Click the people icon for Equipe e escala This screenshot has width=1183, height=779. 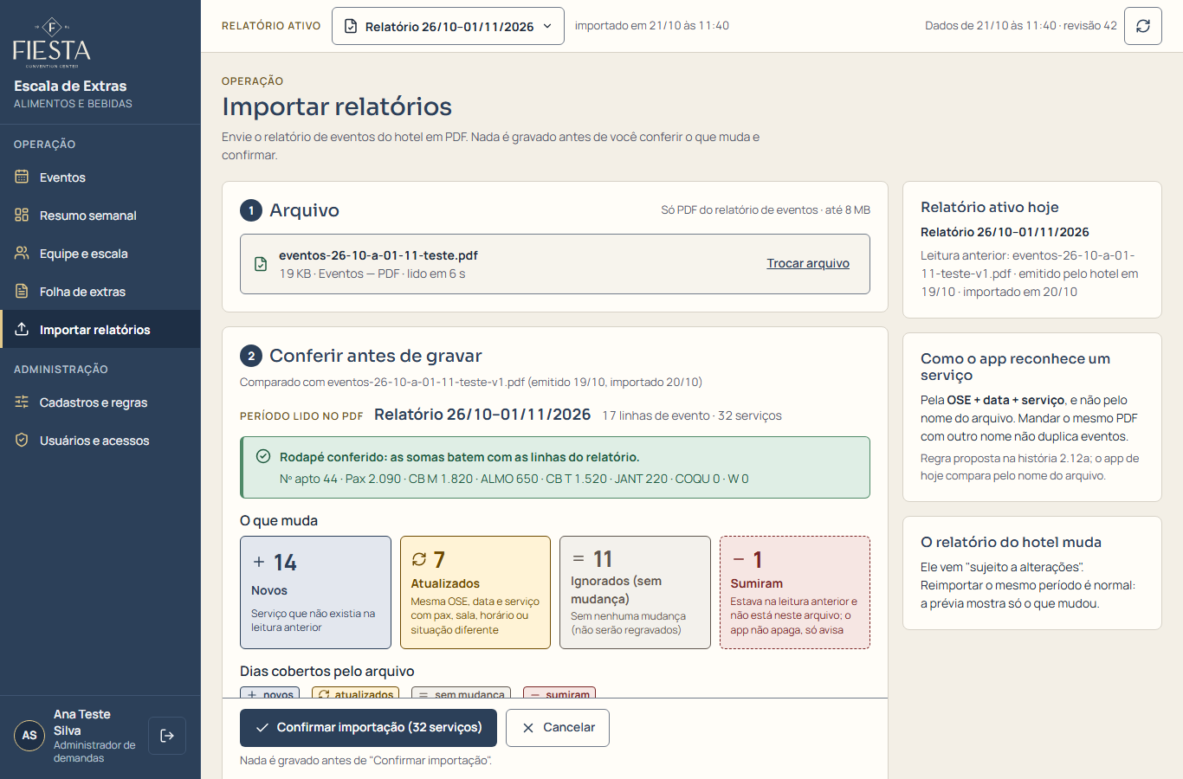22,254
